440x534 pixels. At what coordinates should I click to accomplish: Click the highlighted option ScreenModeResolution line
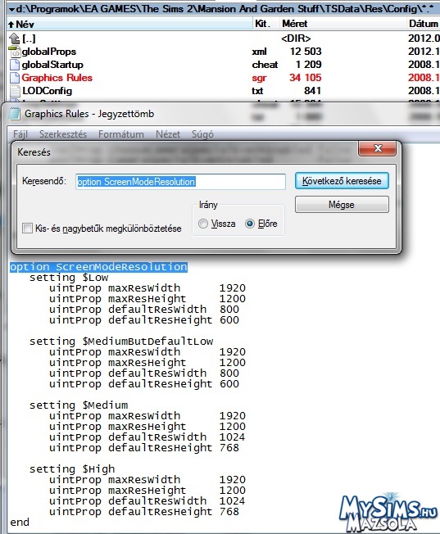pyautogui.click(x=98, y=267)
